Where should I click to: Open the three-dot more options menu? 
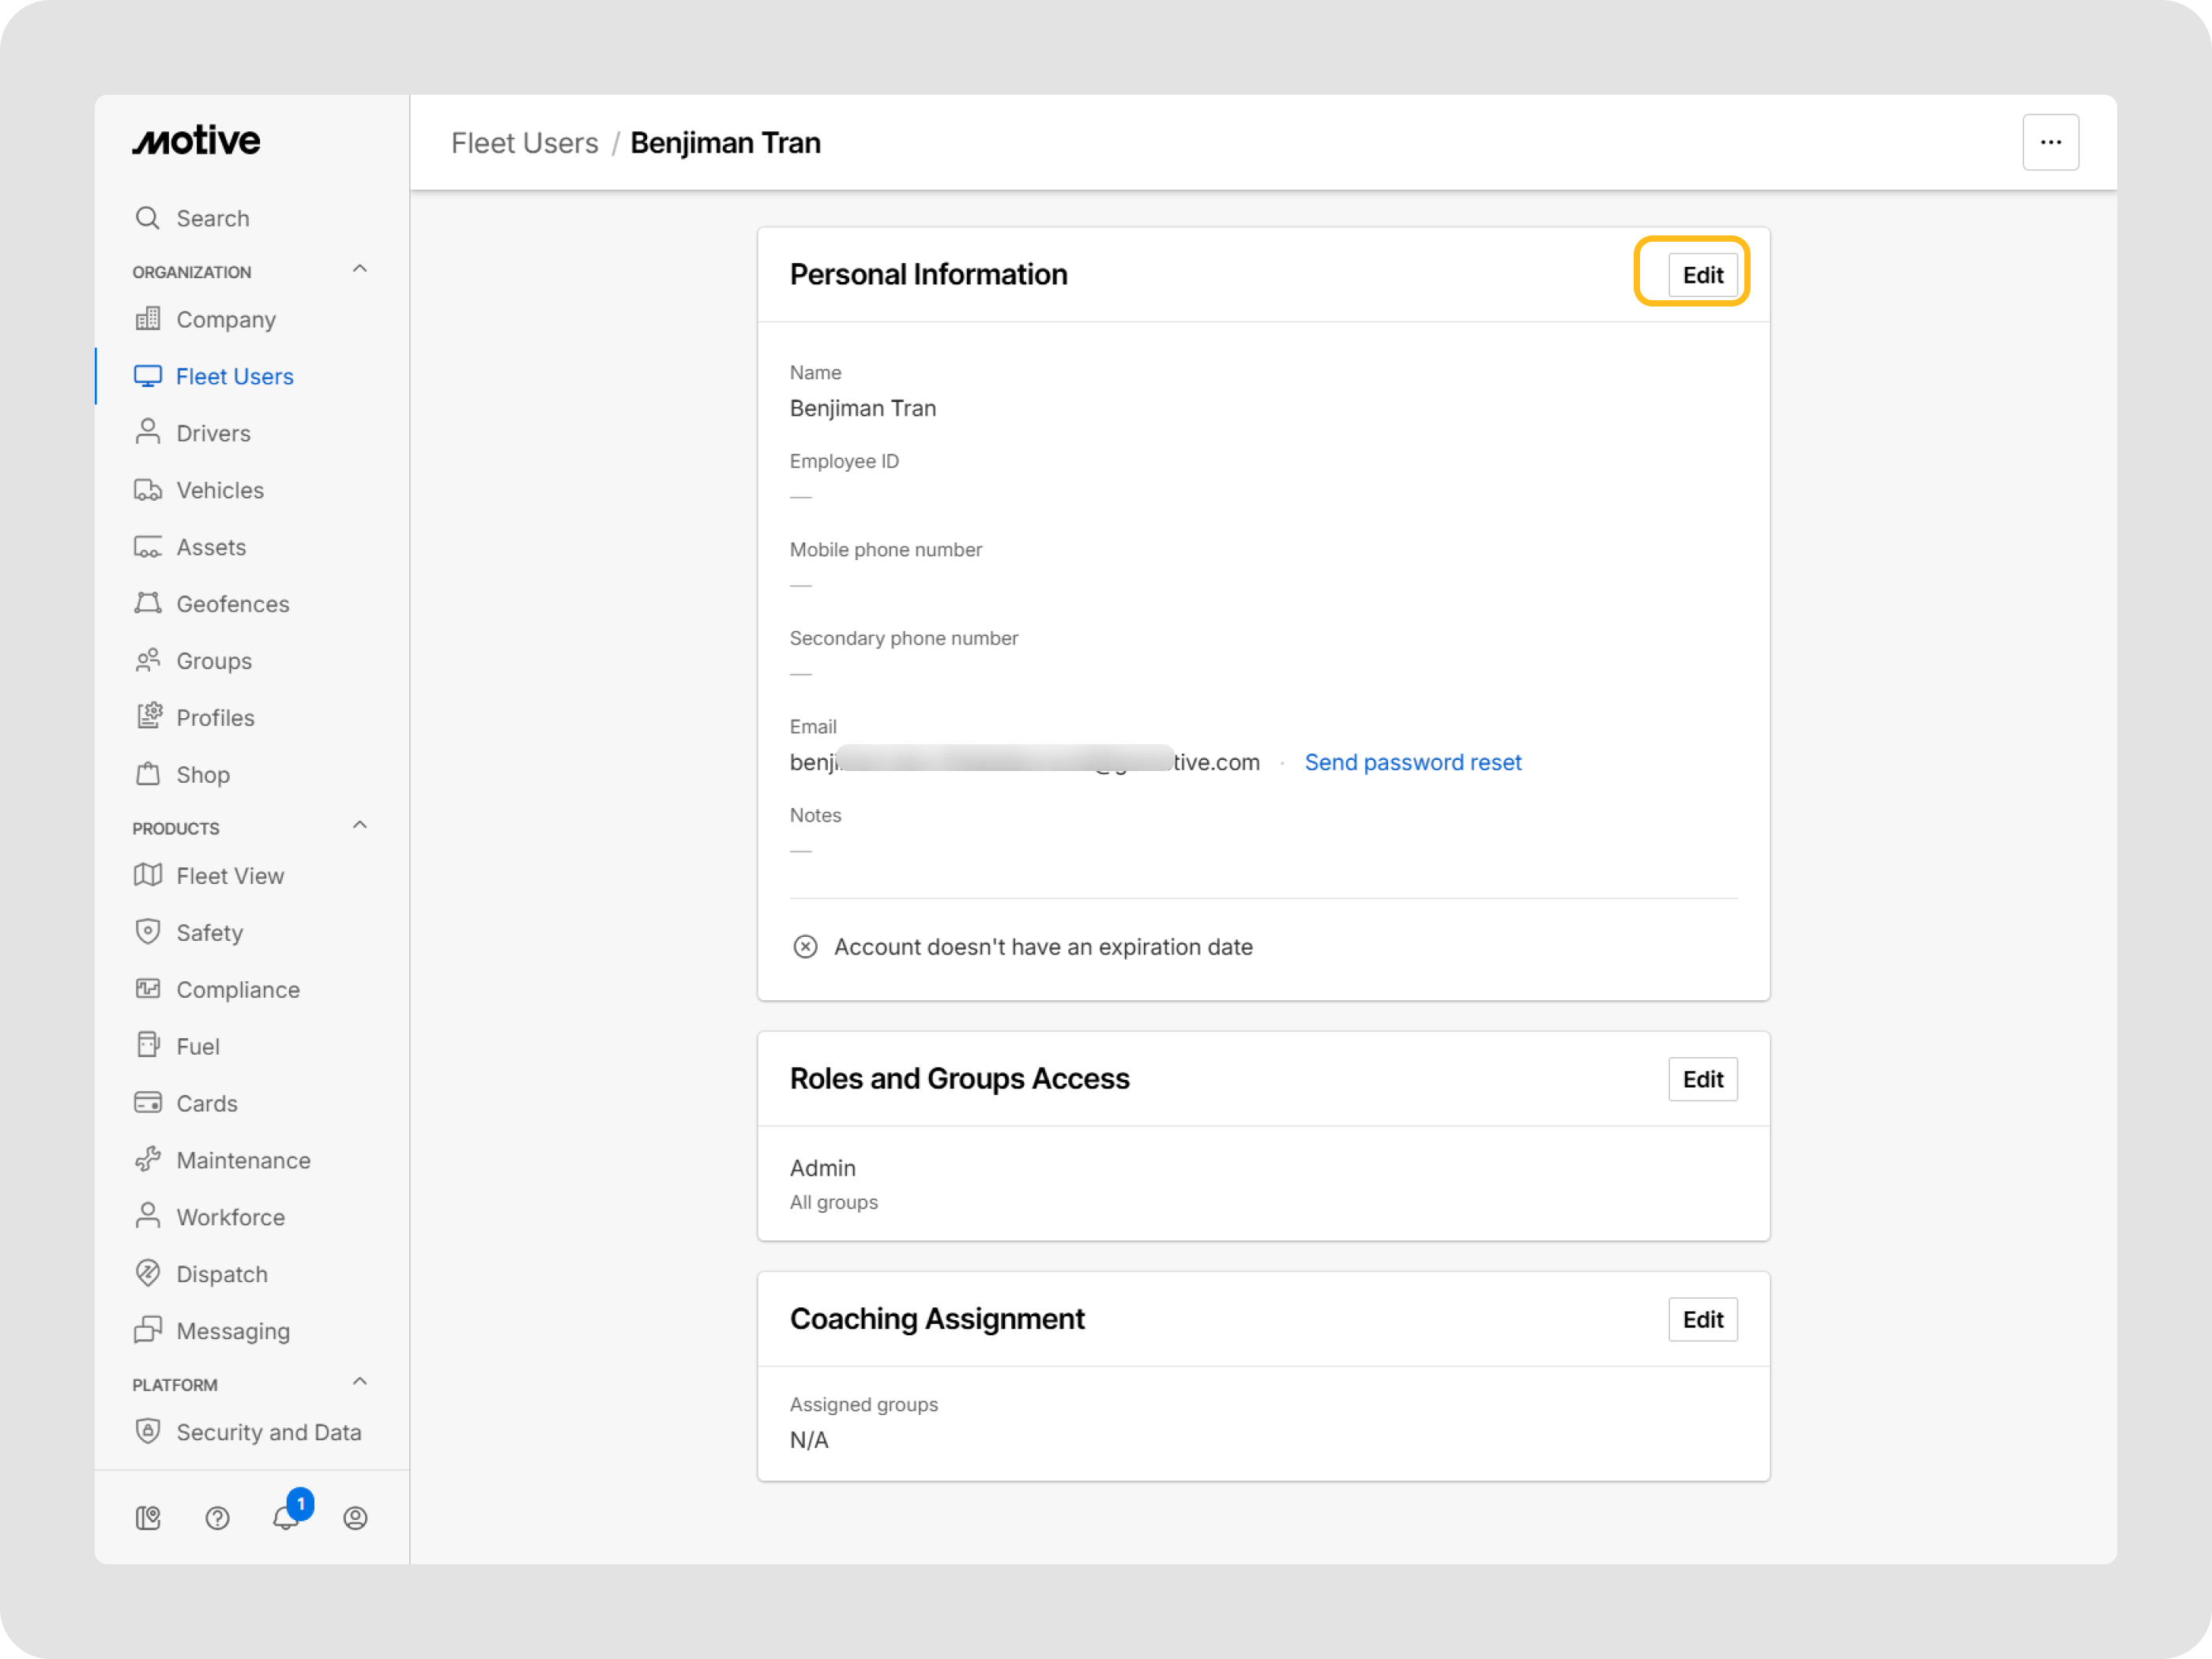point(2050,142)
